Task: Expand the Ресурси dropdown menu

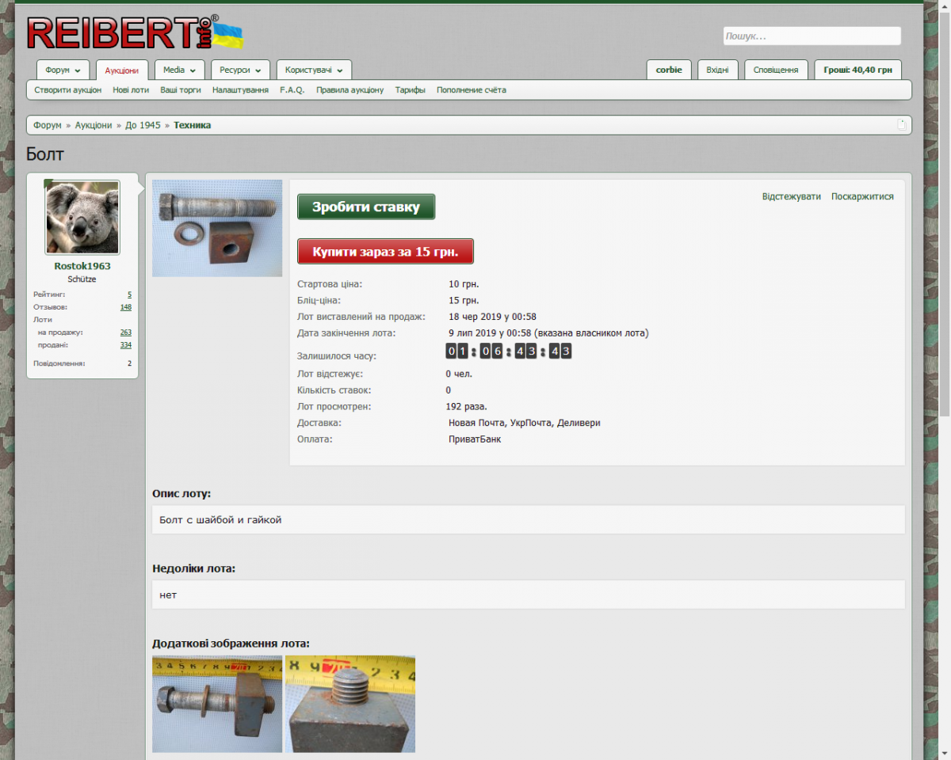Action: click(240, 70)
